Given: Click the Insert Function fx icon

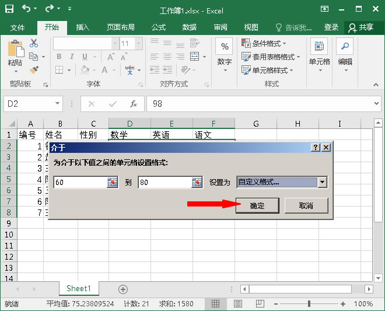Looking at the screenshot, I should pyautogui.click(x=134, y=104).
